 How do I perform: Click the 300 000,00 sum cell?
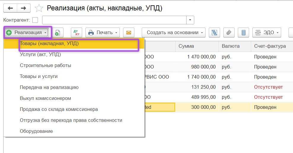coord(197,107)
